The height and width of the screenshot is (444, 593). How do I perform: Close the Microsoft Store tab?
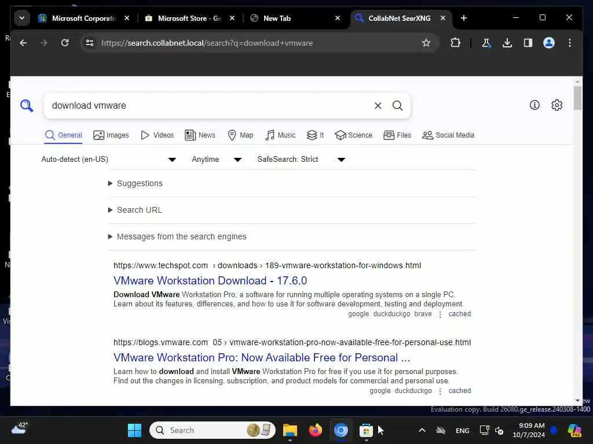[x=232, y=18]
